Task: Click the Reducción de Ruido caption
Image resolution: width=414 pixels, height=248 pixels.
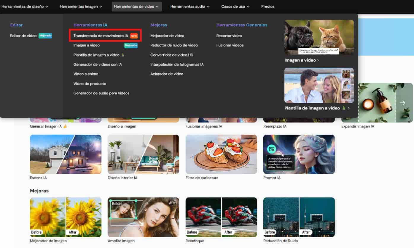Action: pyautogui.click(x=280, y=241)
